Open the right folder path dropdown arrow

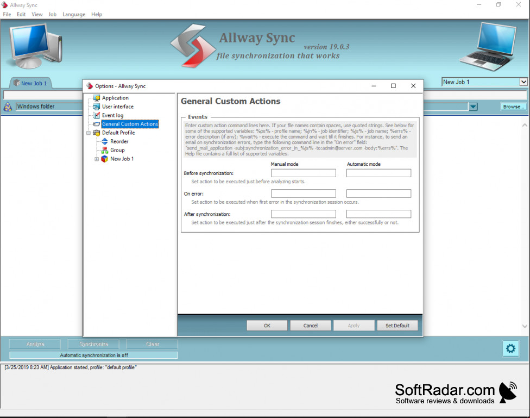tap(473, 107)
